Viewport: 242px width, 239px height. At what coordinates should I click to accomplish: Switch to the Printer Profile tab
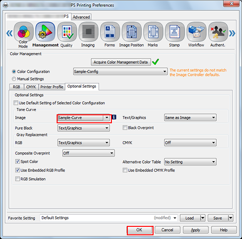tap(51, 87)
